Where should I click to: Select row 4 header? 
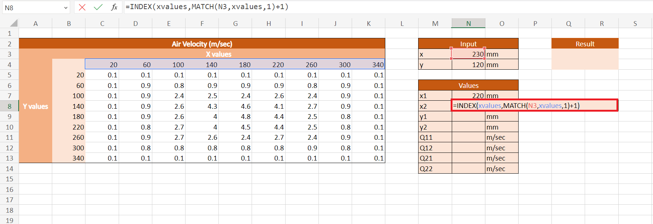9,65
